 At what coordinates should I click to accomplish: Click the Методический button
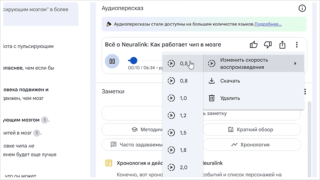(x=132, y=129)
